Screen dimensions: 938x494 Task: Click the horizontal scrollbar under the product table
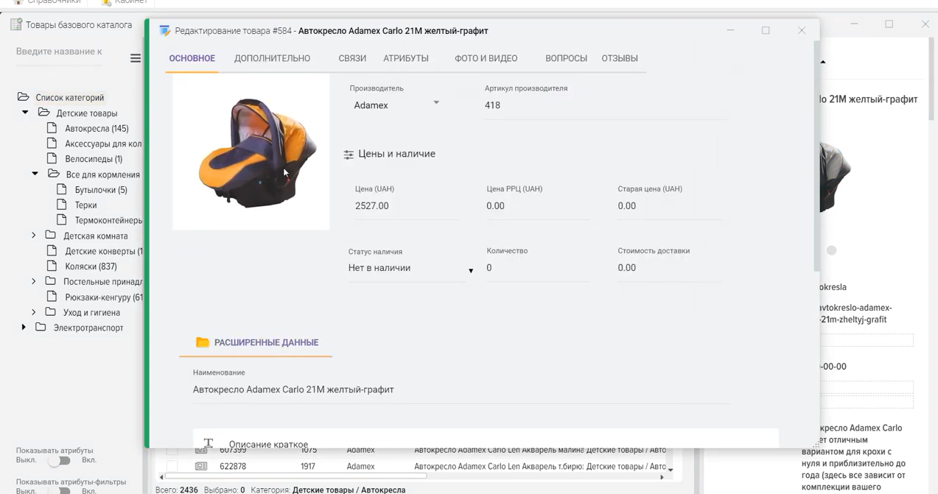coord(295,476)
